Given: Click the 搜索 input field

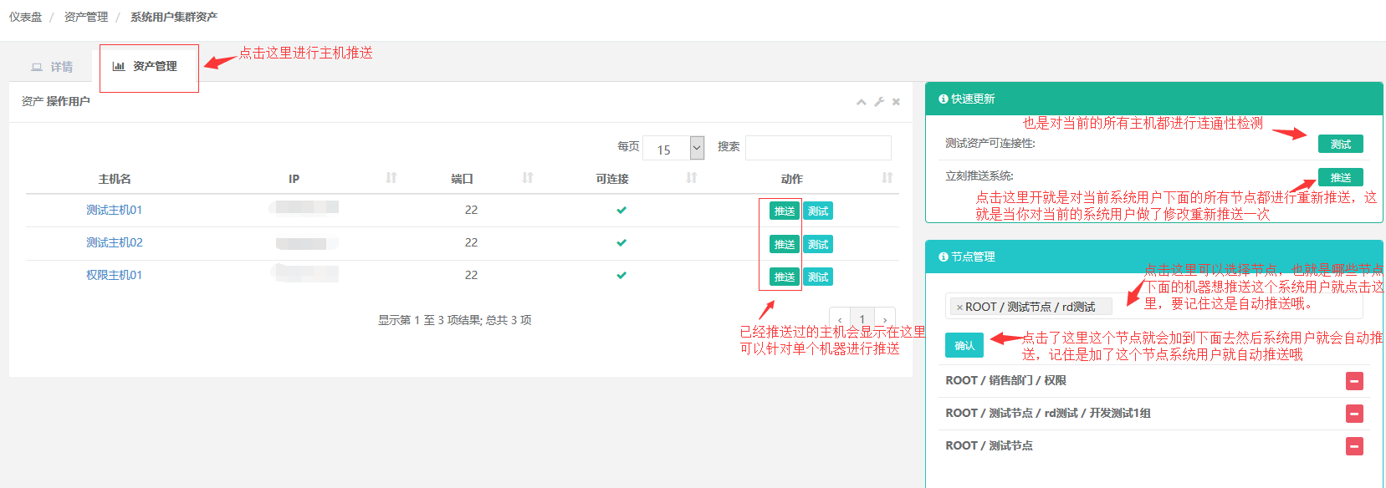Looking at the screenshot, I should (x=817, y=148).
